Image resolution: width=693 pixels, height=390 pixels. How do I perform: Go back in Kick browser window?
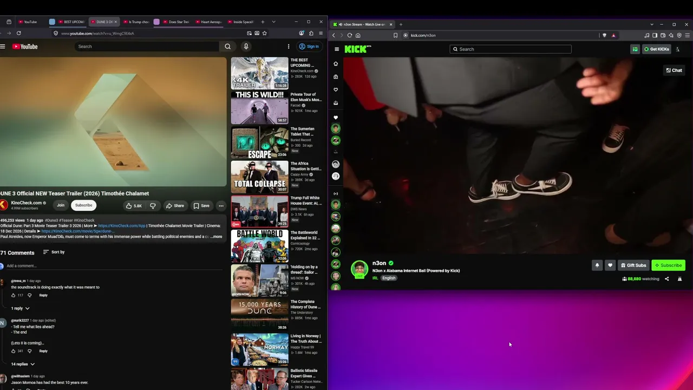coord(334,35)
